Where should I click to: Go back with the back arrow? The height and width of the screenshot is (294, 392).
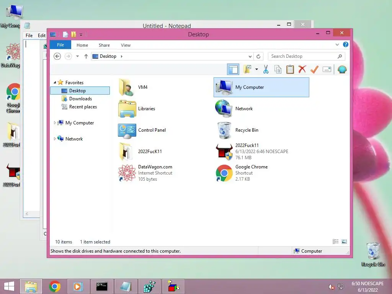tap(57, 56)
